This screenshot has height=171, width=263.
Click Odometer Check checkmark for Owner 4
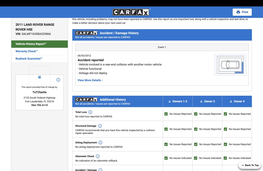[226, 158]
